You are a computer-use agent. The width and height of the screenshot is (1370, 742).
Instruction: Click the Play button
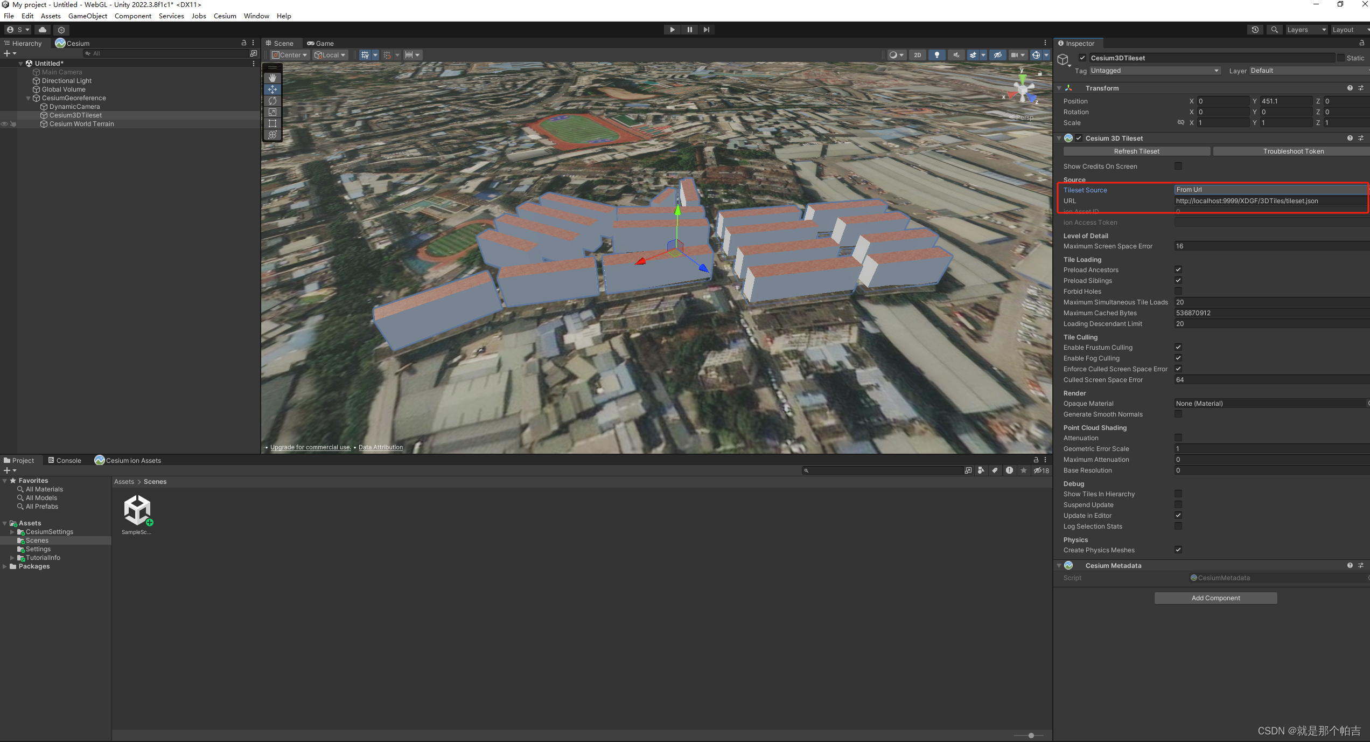click(672, 30)
